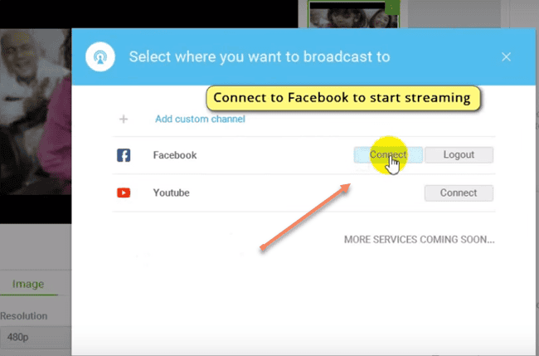Image resolution: width=539 pixels, height=356 pixels.
Task: Click the Youtube logo icon
Action: pos(124,193)
